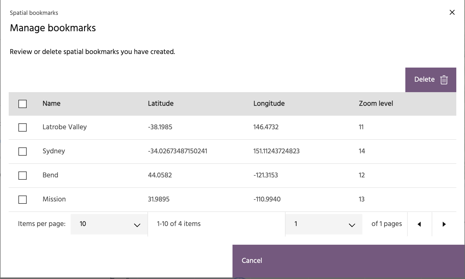Go to the next page arrow

pos(444,224)
